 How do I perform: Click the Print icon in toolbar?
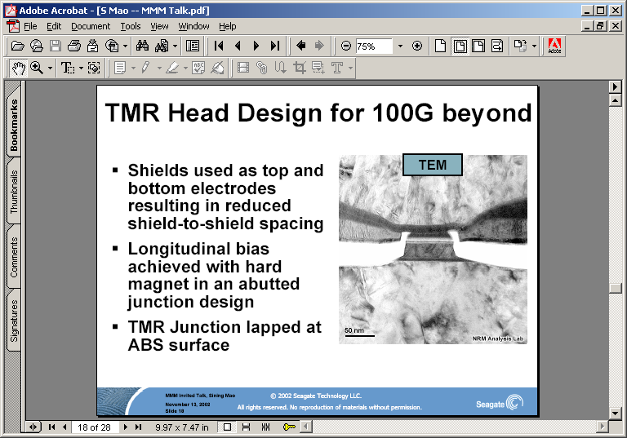[x=73, y=46]
